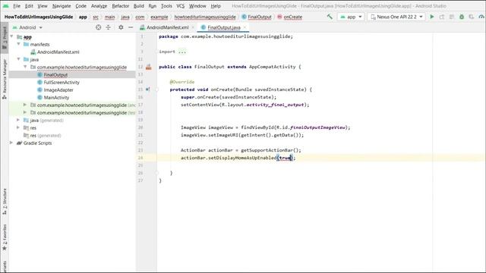The width and height of the screenshot is (486, 273).
Task: Open the Nexus One API 22 device dropdown
Action: click(396, 17)
